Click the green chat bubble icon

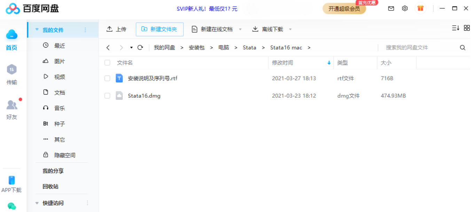coord(12,206)
